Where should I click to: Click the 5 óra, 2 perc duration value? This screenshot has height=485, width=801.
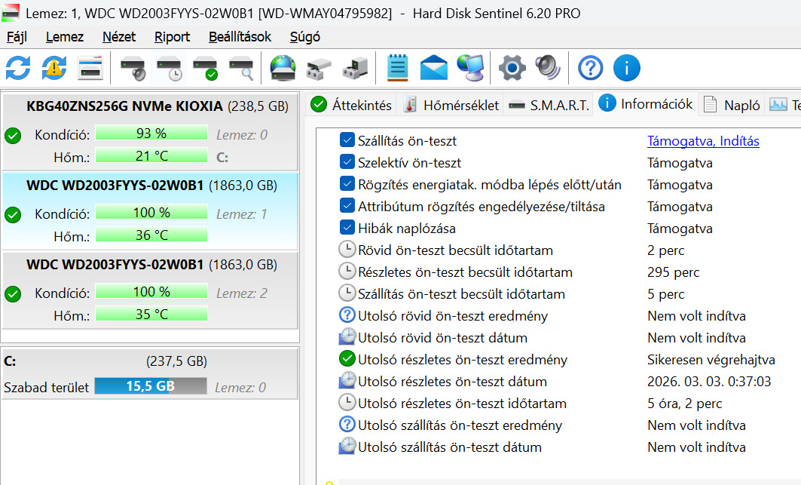684,404
